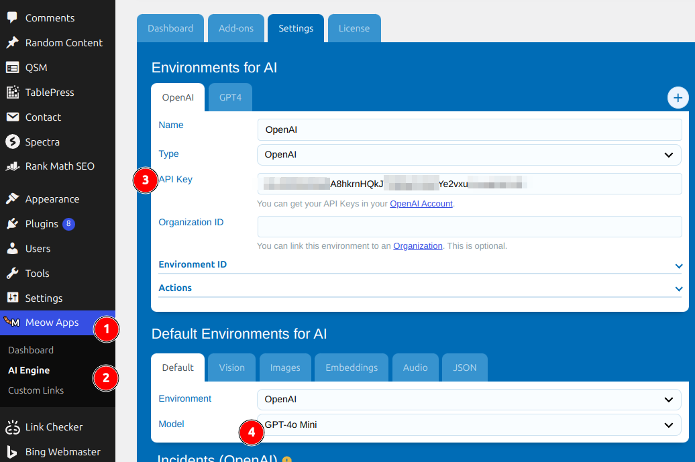The width and height of the screenshot is (695, 462).
Task: Open the Model dropdown showing GPT-4o Mini
Action: (x=469, y=424)
